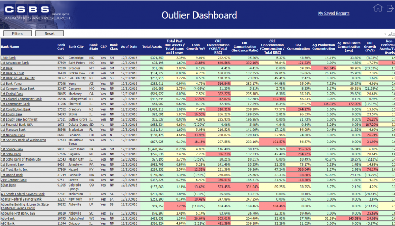This screenshot has width=395, height=226.
Task: Open 21st Century Bank link
Action: [x=14, y=180]
